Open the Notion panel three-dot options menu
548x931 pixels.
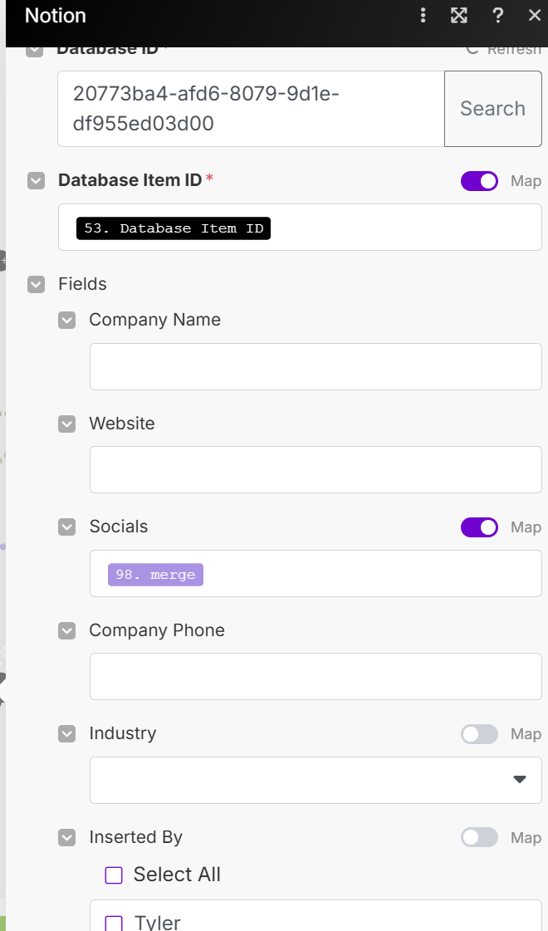point(423,15)
